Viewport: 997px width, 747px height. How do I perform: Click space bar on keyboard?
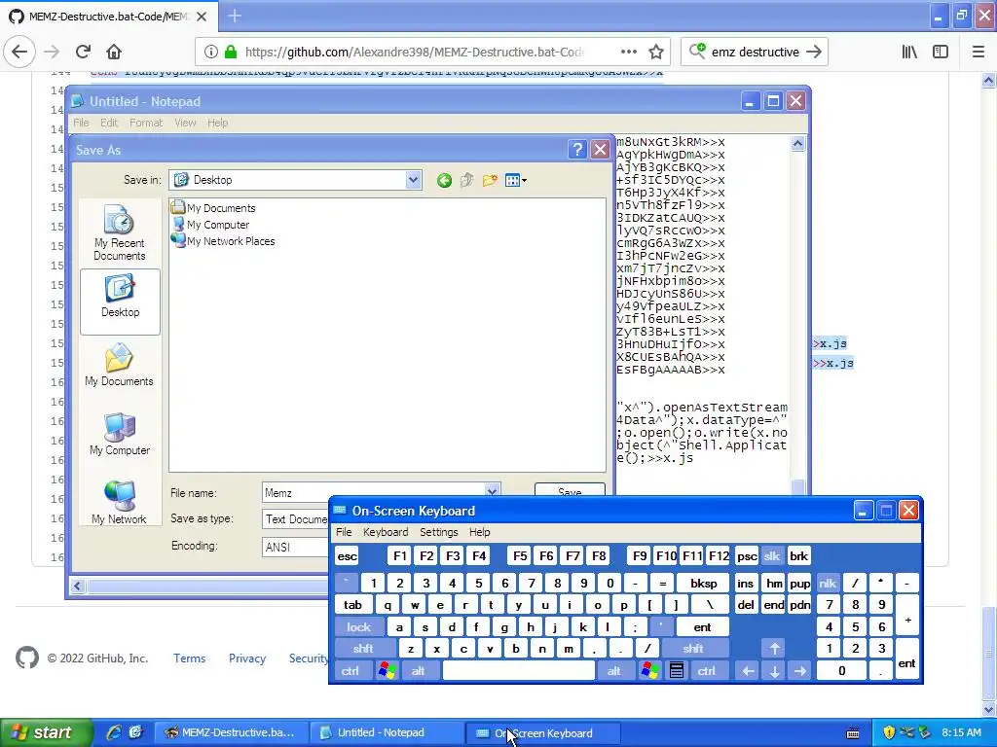pyautogui.click(x=519, y=671)
